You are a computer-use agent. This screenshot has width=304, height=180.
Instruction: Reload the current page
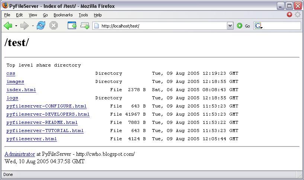click(x=41, y=26)
